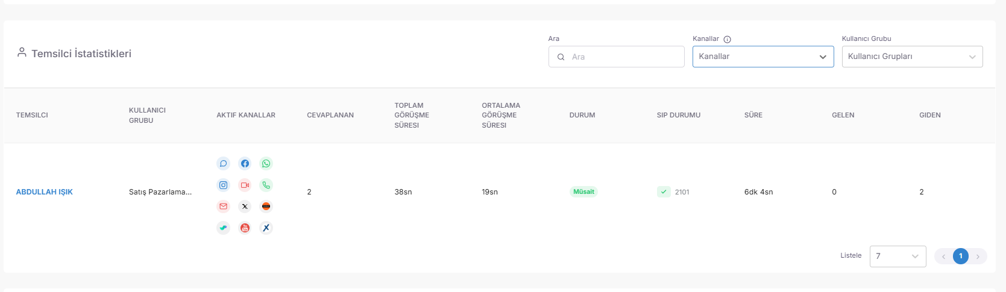
Task: Click the TEMSILCI column header
Action: 32,115
